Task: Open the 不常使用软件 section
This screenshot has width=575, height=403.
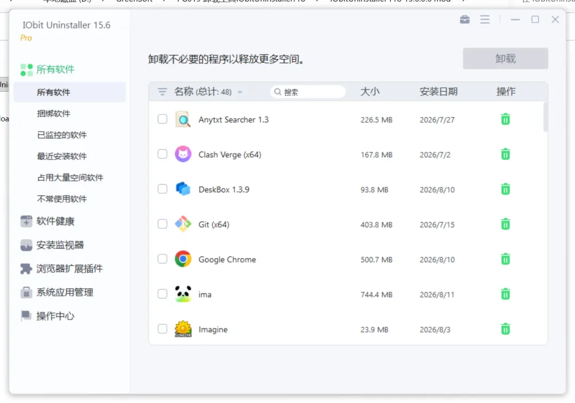Action: click(x=62, y=199)
